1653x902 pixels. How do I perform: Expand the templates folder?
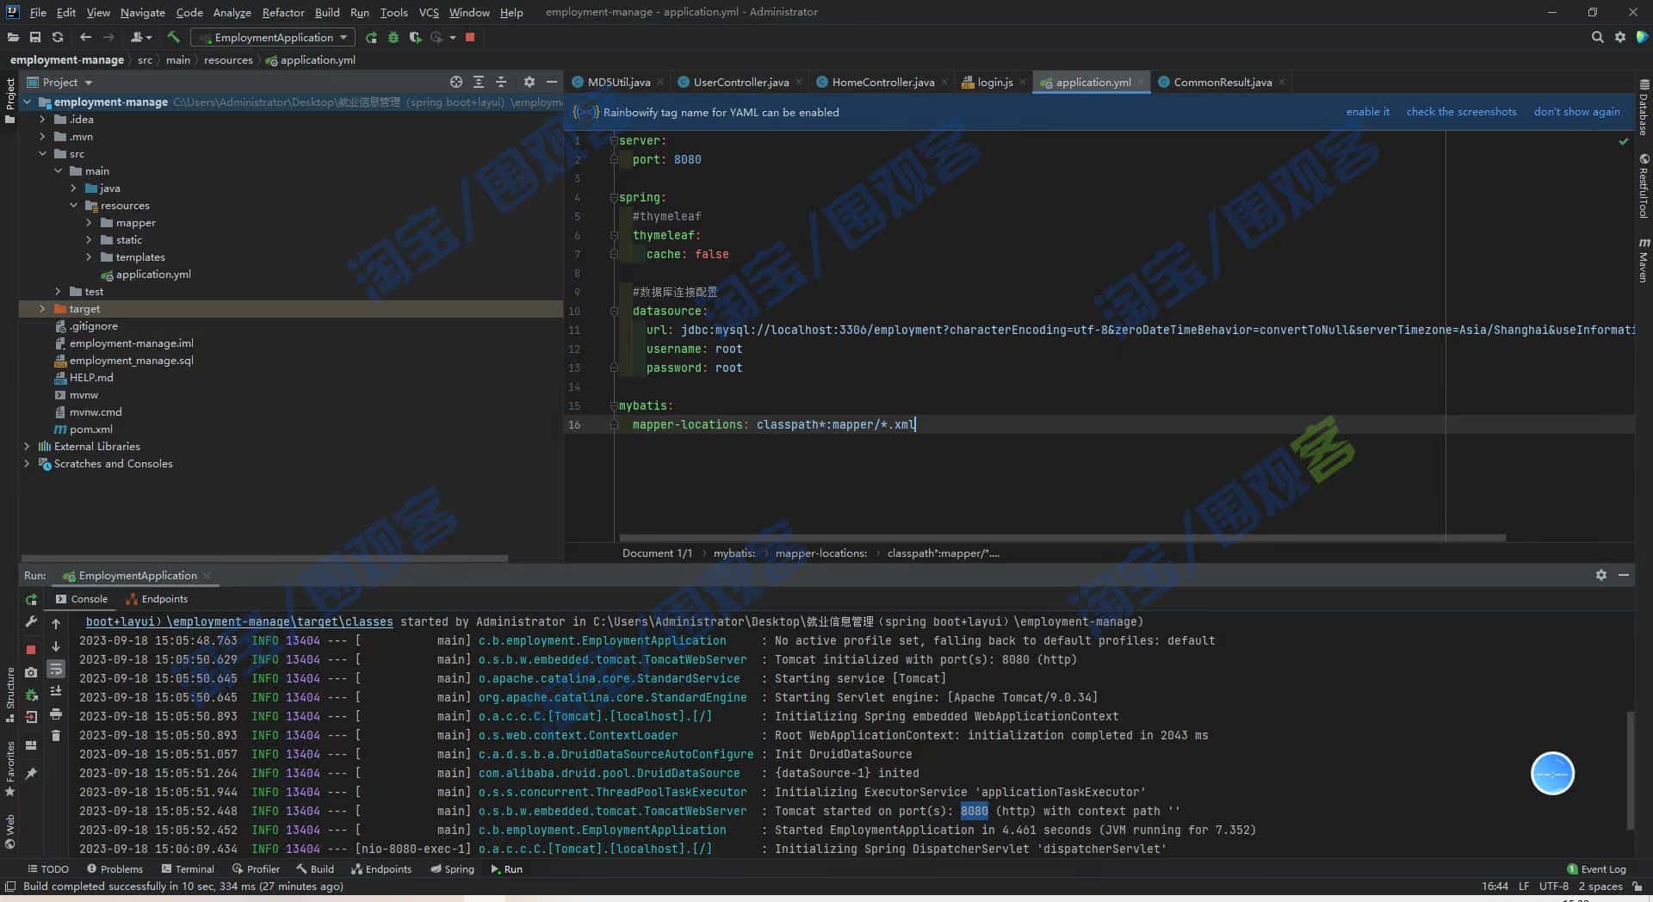(x=89, y=257)
